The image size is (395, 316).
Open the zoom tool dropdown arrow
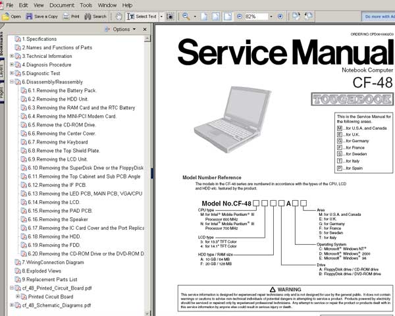[195, 16]
